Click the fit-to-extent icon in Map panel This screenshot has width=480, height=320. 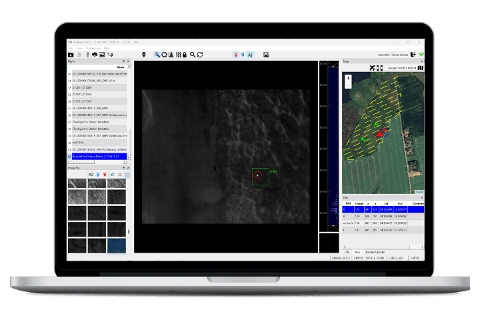(x=380, y=68)
